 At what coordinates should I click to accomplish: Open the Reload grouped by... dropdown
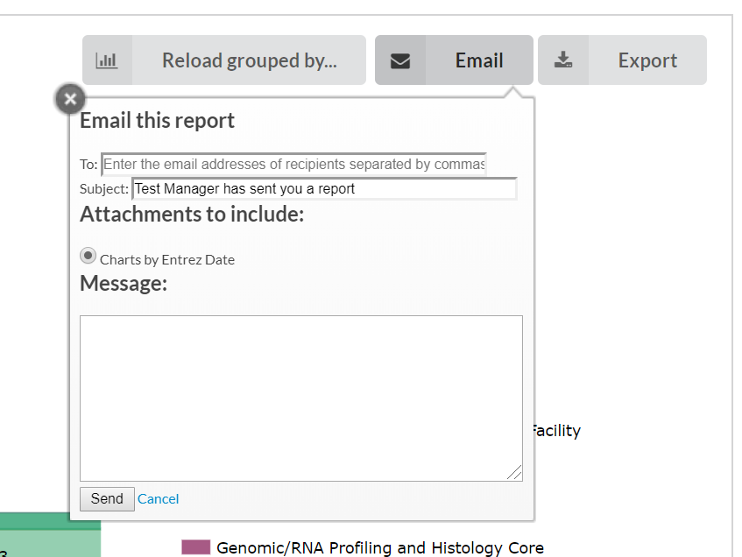(x=249, y=60)
